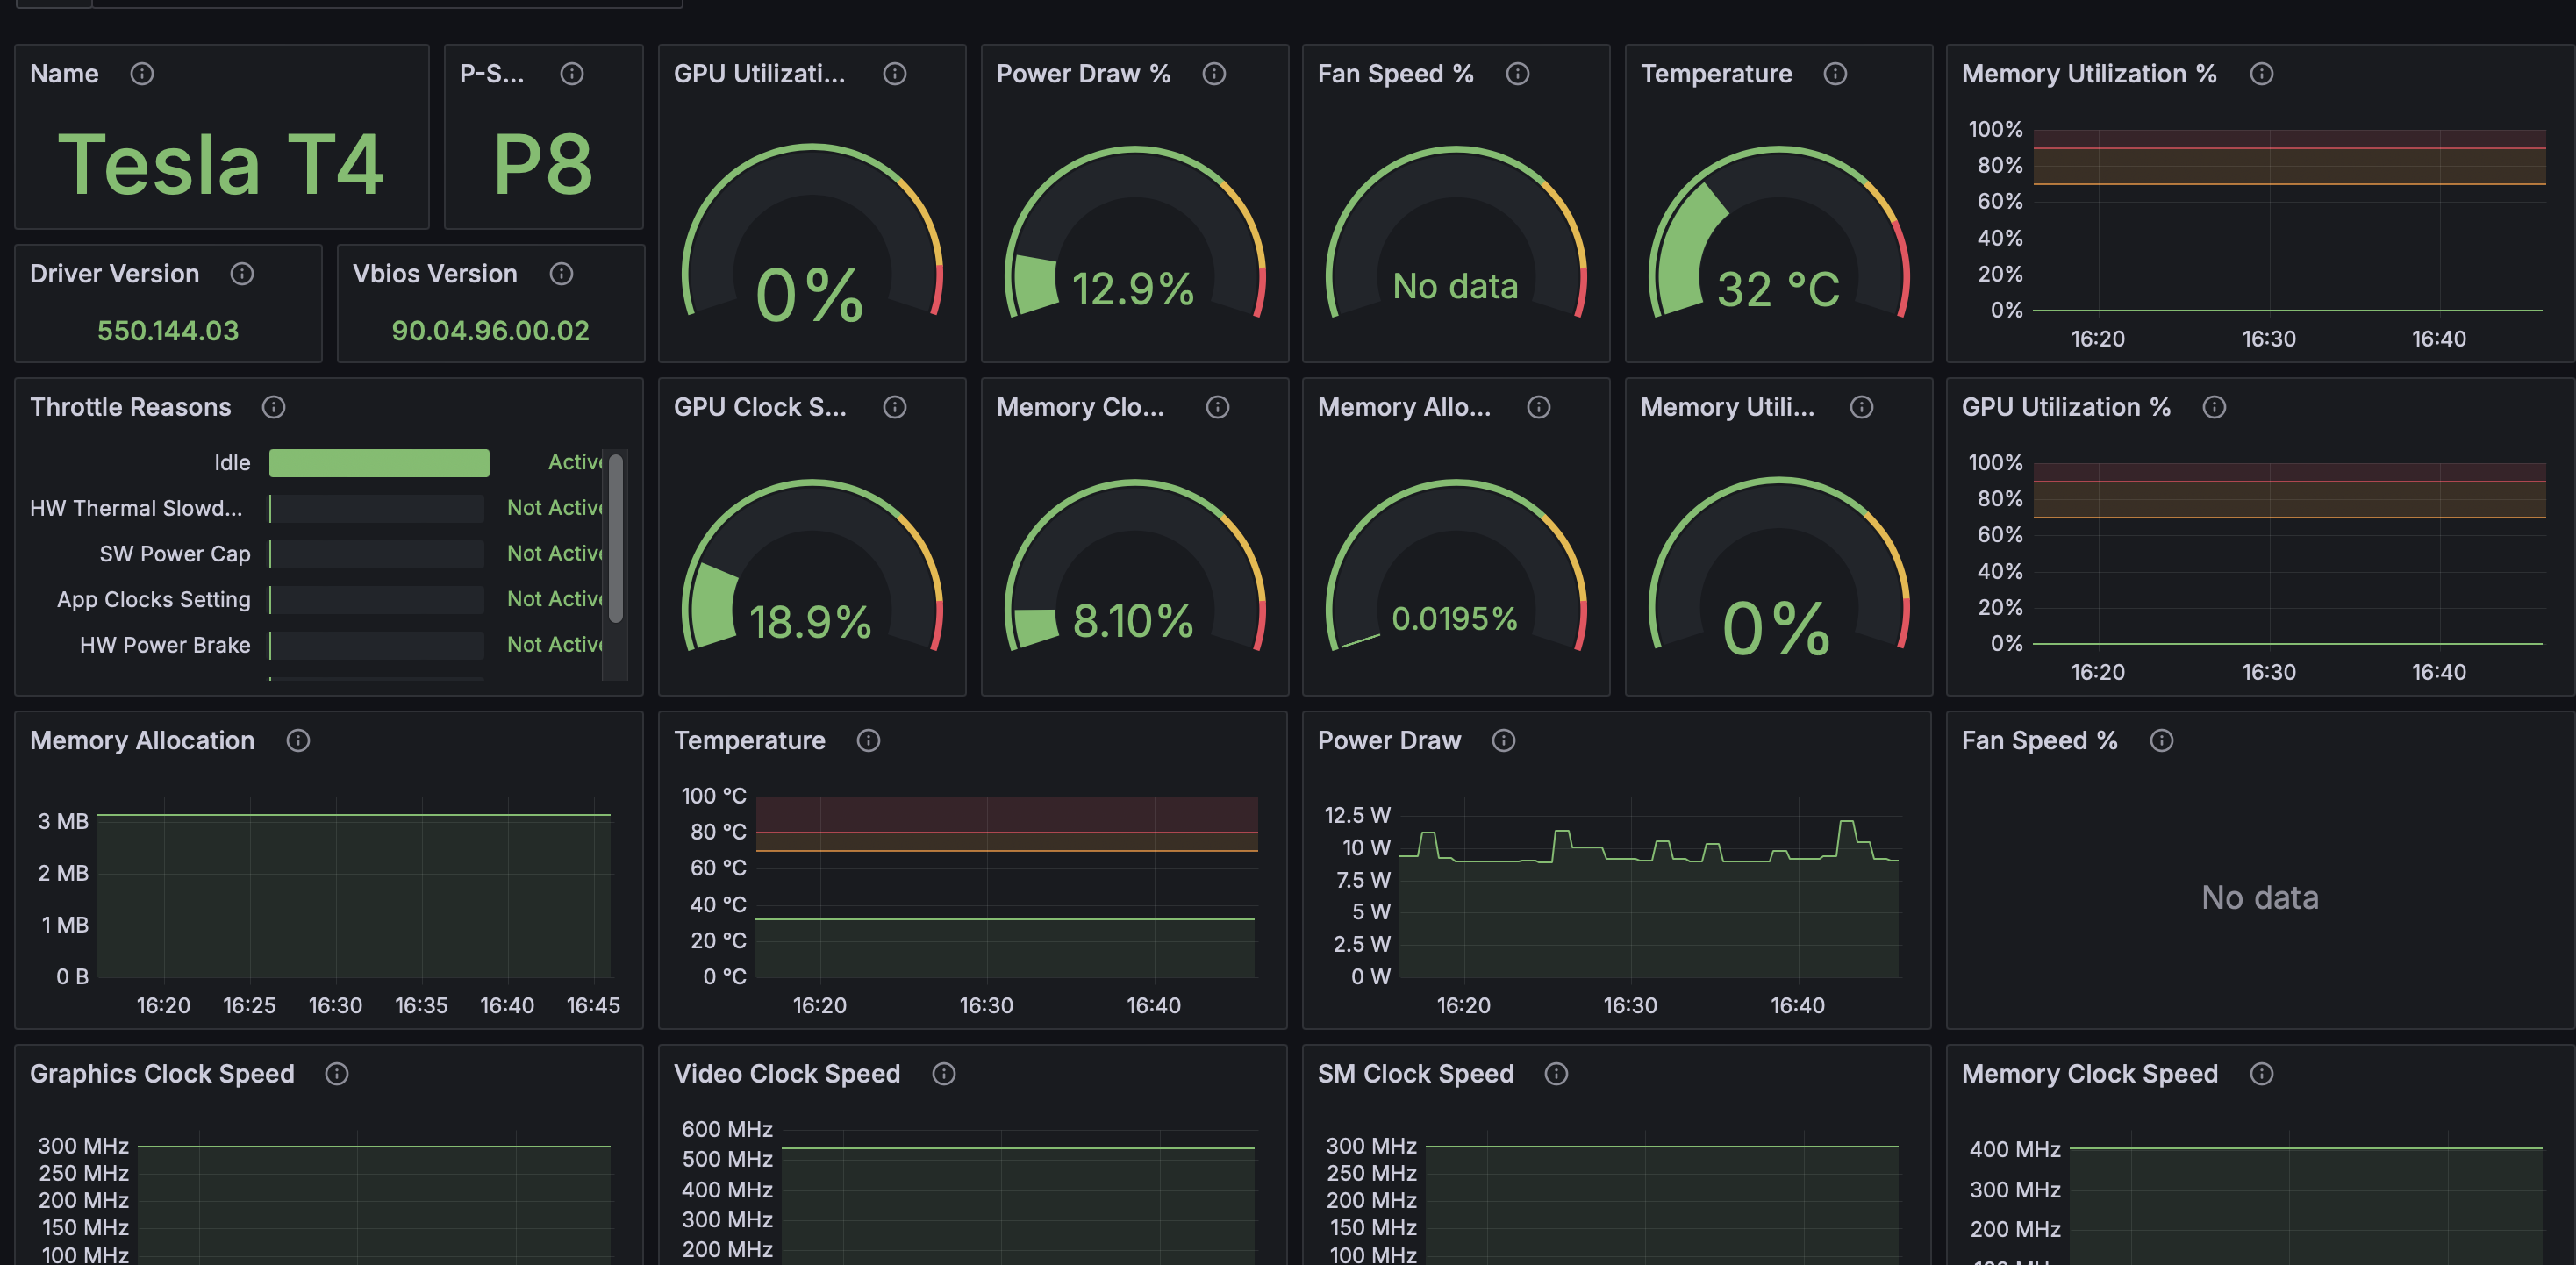Screen dimensions: 2576x1265
Task: Click the P8 performance state value
Action: (x=543, y=165)
